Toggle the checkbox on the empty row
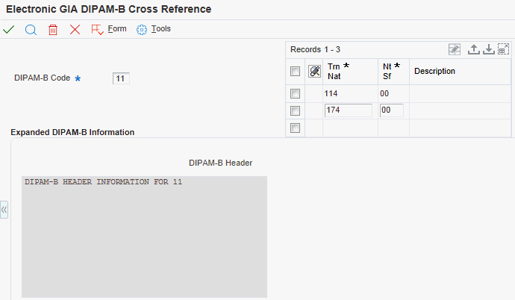The image size is (515, 300). (296, 128)
